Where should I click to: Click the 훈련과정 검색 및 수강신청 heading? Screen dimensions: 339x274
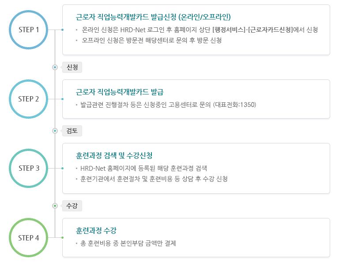click(x=114, y=156)
